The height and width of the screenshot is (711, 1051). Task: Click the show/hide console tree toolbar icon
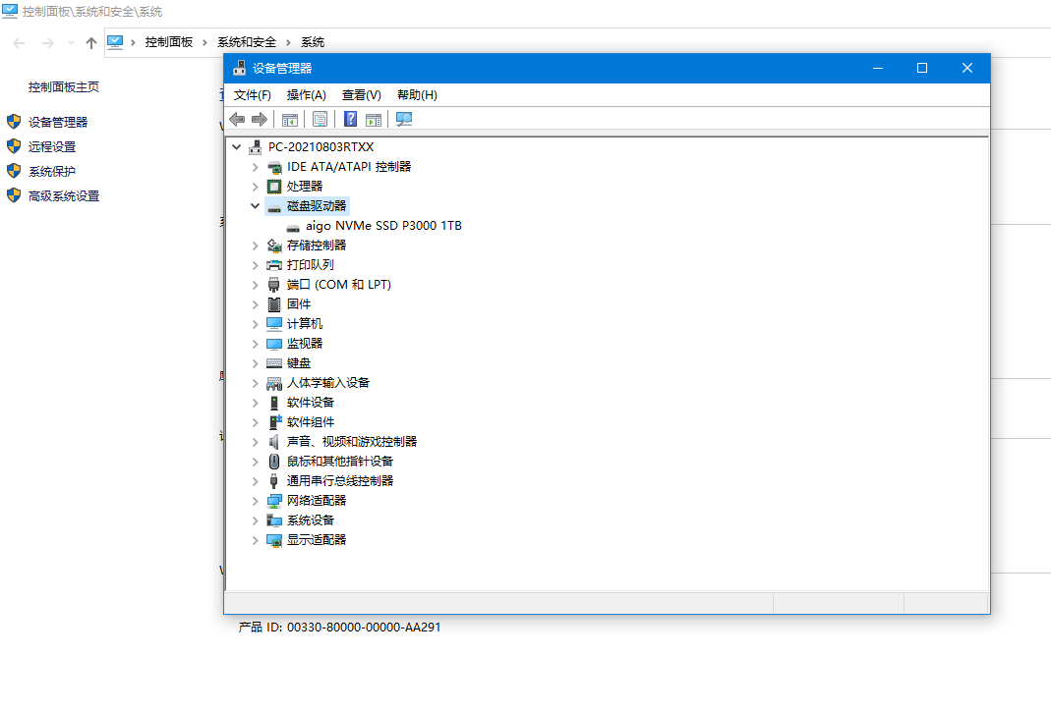pos(290,120)
